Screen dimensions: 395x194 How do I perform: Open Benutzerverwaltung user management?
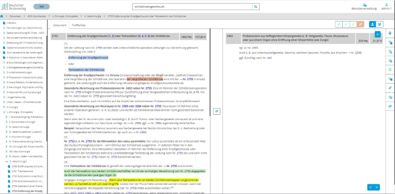(x=363, y=6)
